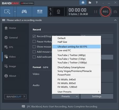This screenshot has width=119, height=110.
Task: Open Image settings section
Action: click(x=15, y=66)
